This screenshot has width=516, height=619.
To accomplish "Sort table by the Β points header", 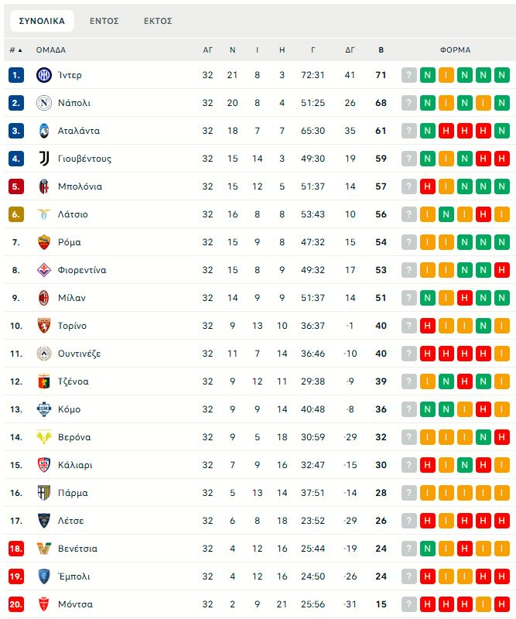I will pos(381,50).
